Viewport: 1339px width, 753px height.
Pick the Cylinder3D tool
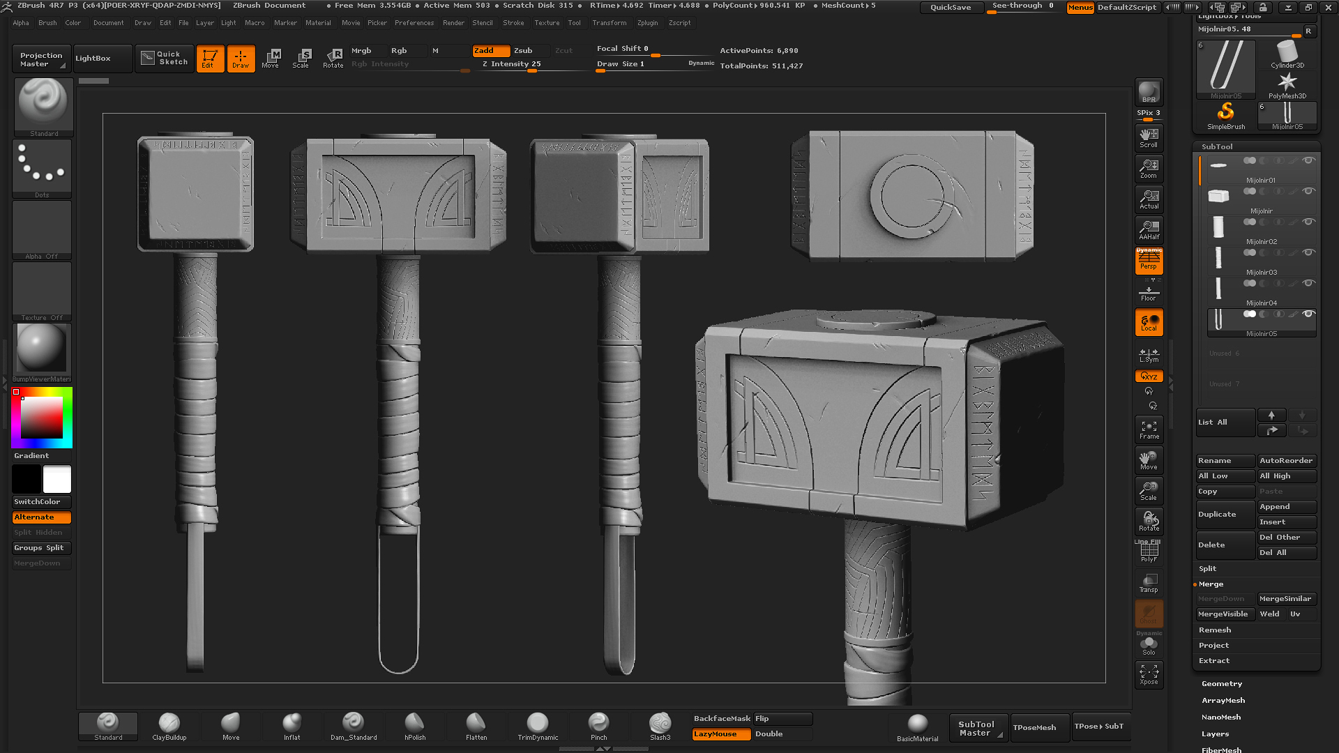[x=1287, y=54]
